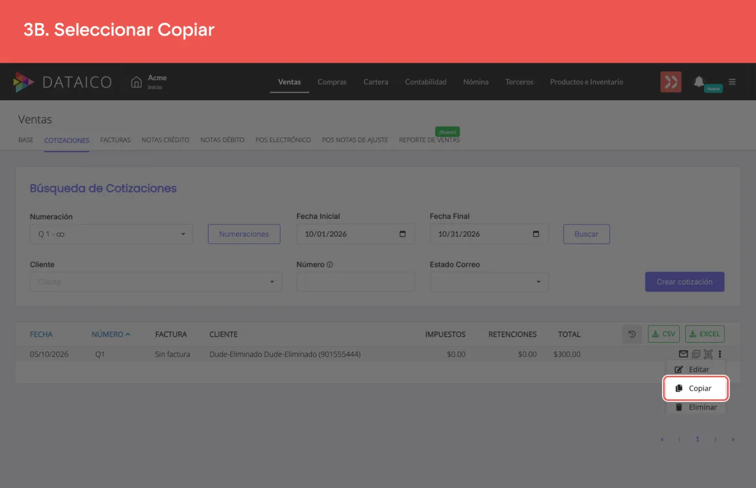Screen dimensions: 756x488
Task: Open the Contabilidad top menu
Action: [x=426, y=82]
